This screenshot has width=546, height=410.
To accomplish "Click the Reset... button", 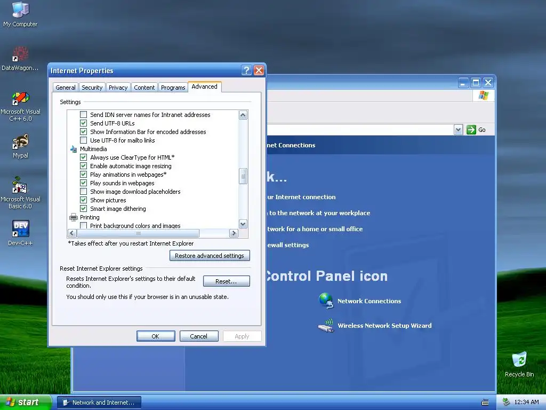I will 226,281.
